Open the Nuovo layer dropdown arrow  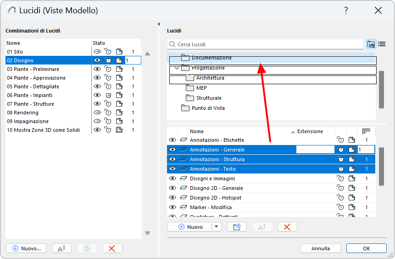[x=217, y=227]
